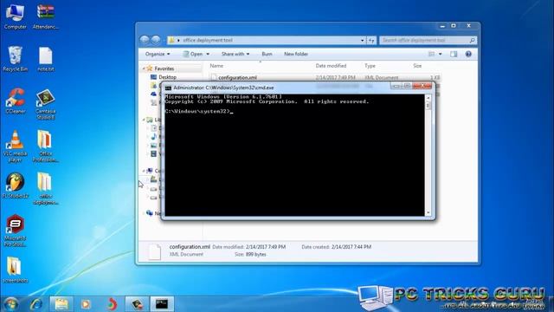
Task: Open the Share with dropdown menu
Action: [x=235, y=54]
